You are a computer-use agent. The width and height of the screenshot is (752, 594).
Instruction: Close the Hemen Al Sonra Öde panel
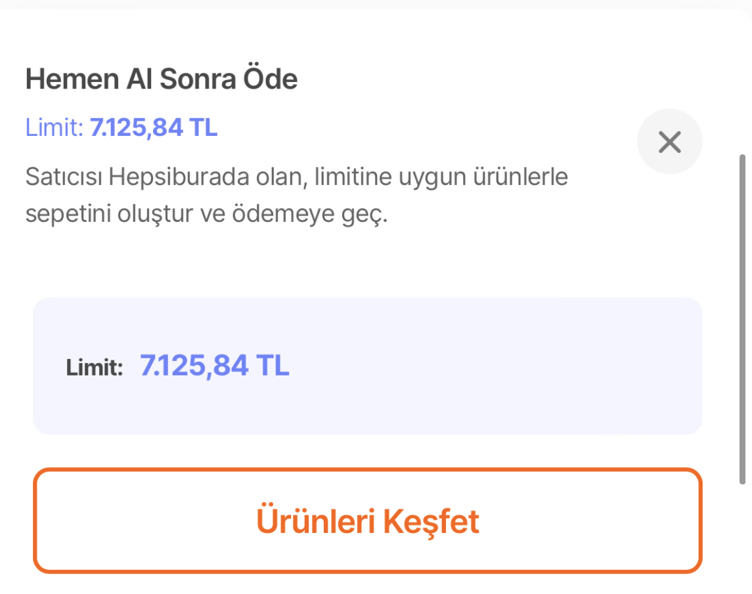(x=669, y=142)
